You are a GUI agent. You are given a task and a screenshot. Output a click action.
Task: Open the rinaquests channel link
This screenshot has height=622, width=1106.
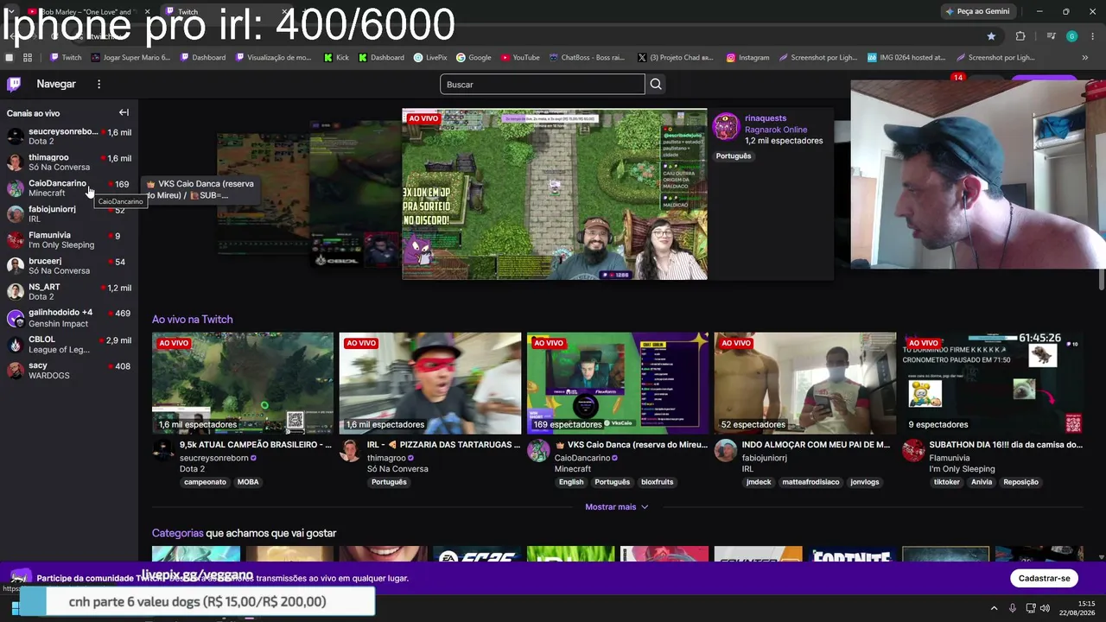coord(766,118)
